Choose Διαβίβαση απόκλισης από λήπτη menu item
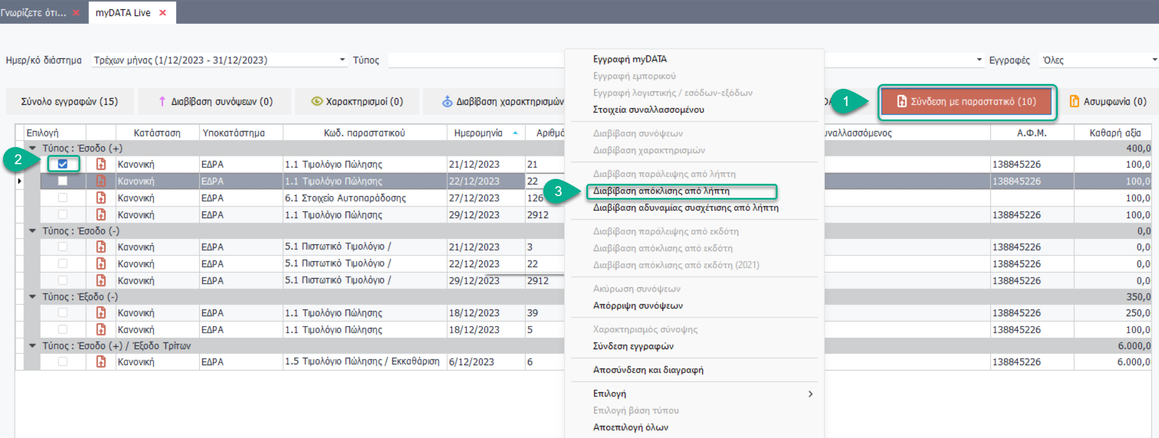 pos(661,191)
